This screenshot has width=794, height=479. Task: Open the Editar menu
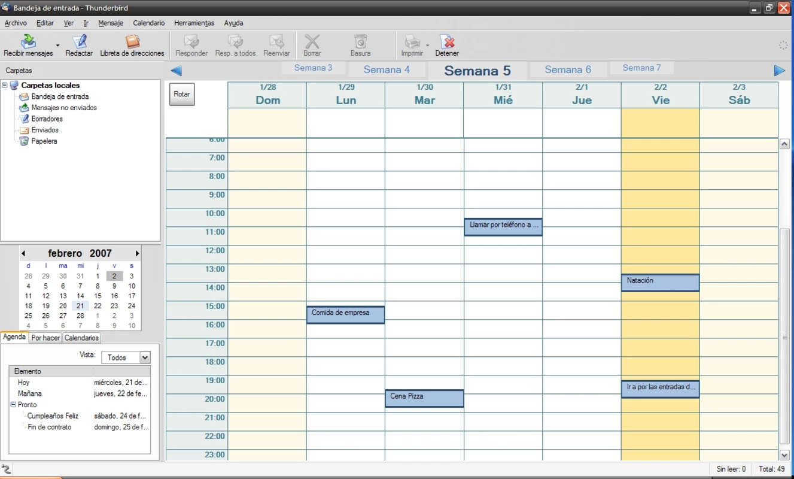(x=45, y=23)
